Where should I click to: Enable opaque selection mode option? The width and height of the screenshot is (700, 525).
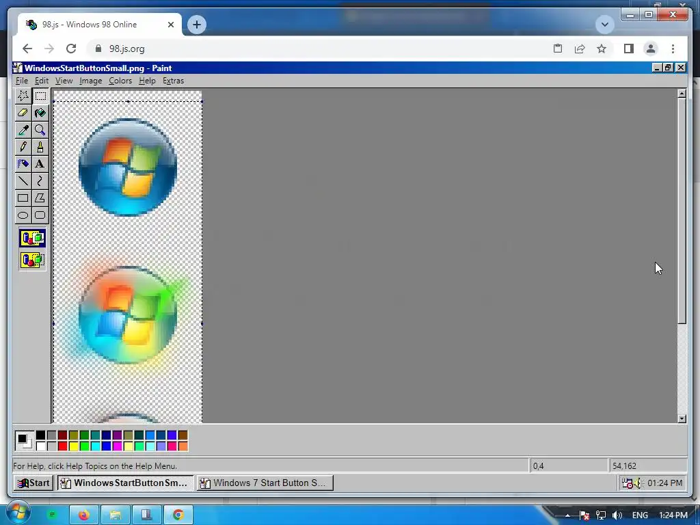[x=32, y=238]
